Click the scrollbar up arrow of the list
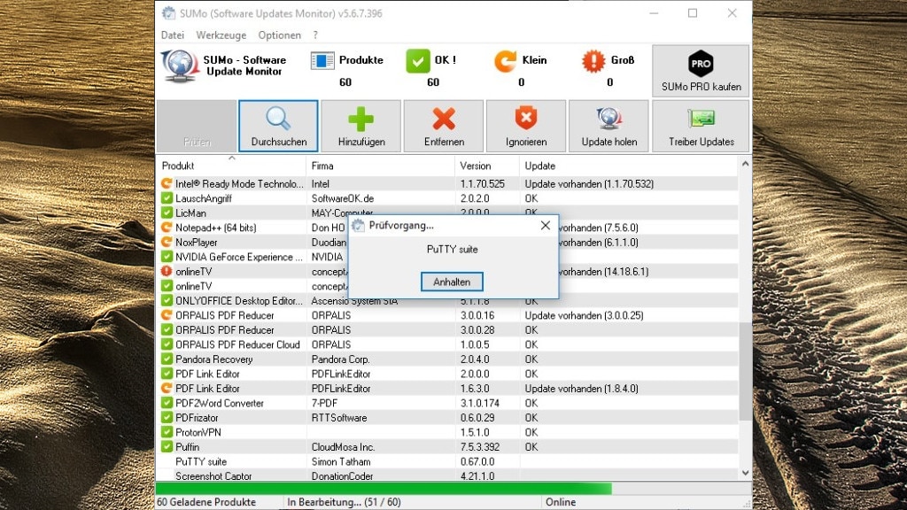 [x=745, y=164]
